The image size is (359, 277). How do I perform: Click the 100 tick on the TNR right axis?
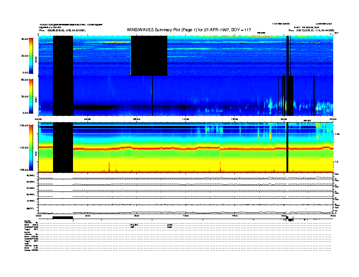(337, 134)
